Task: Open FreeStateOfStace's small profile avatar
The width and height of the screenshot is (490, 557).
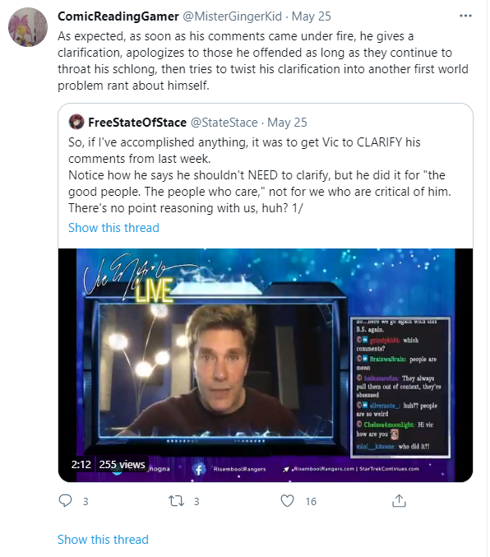Action: pyautogui.click(x=76, y=122)
